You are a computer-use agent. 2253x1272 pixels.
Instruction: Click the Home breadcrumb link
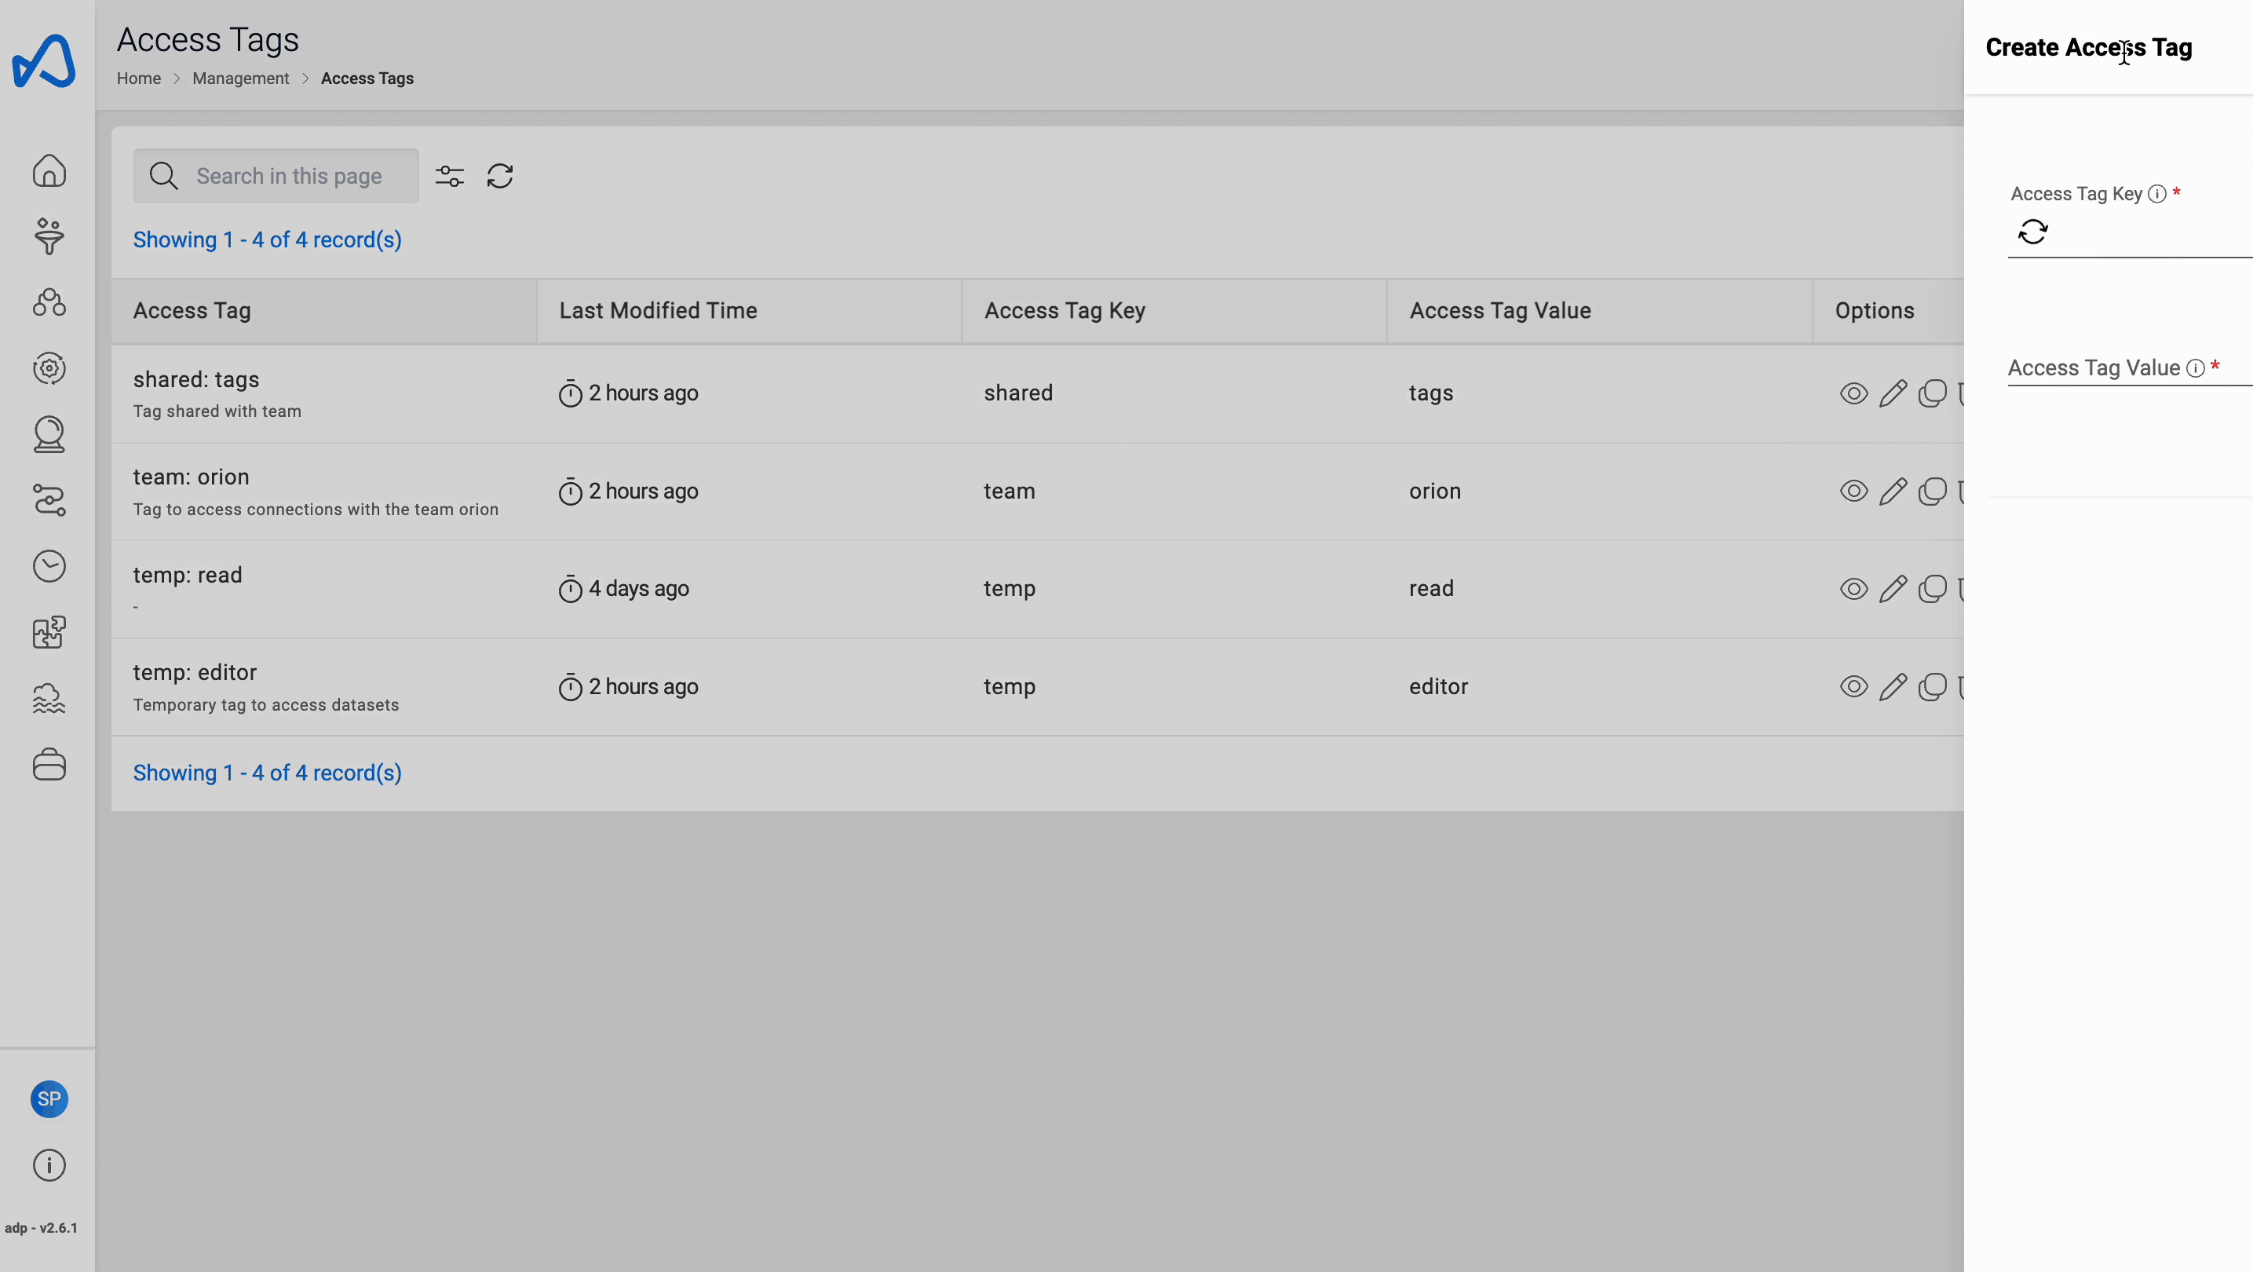click(139, 79)
